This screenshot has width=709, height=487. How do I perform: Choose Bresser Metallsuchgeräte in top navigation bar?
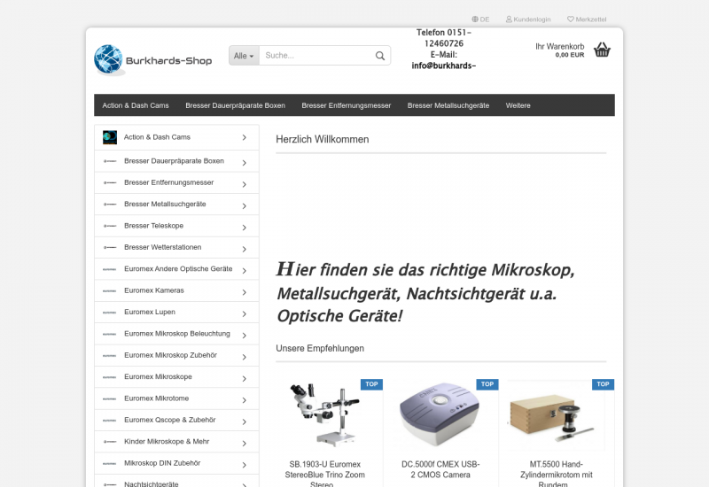tap(448, 105)
